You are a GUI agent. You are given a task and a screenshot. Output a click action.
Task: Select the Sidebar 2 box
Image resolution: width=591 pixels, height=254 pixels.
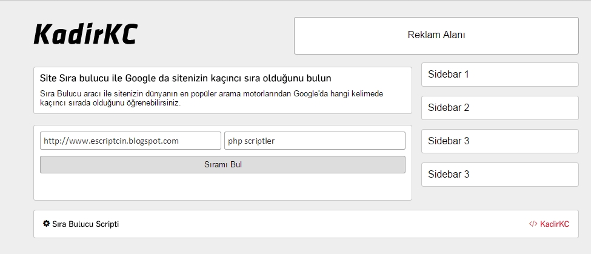coord(499,108)
